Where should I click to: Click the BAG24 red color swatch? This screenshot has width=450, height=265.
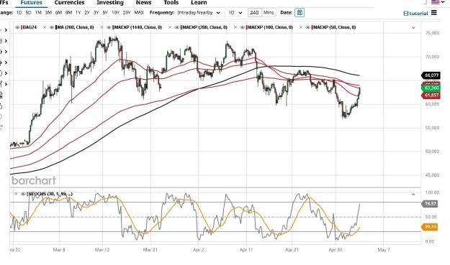pyautogui.click(x=21, y=27)
